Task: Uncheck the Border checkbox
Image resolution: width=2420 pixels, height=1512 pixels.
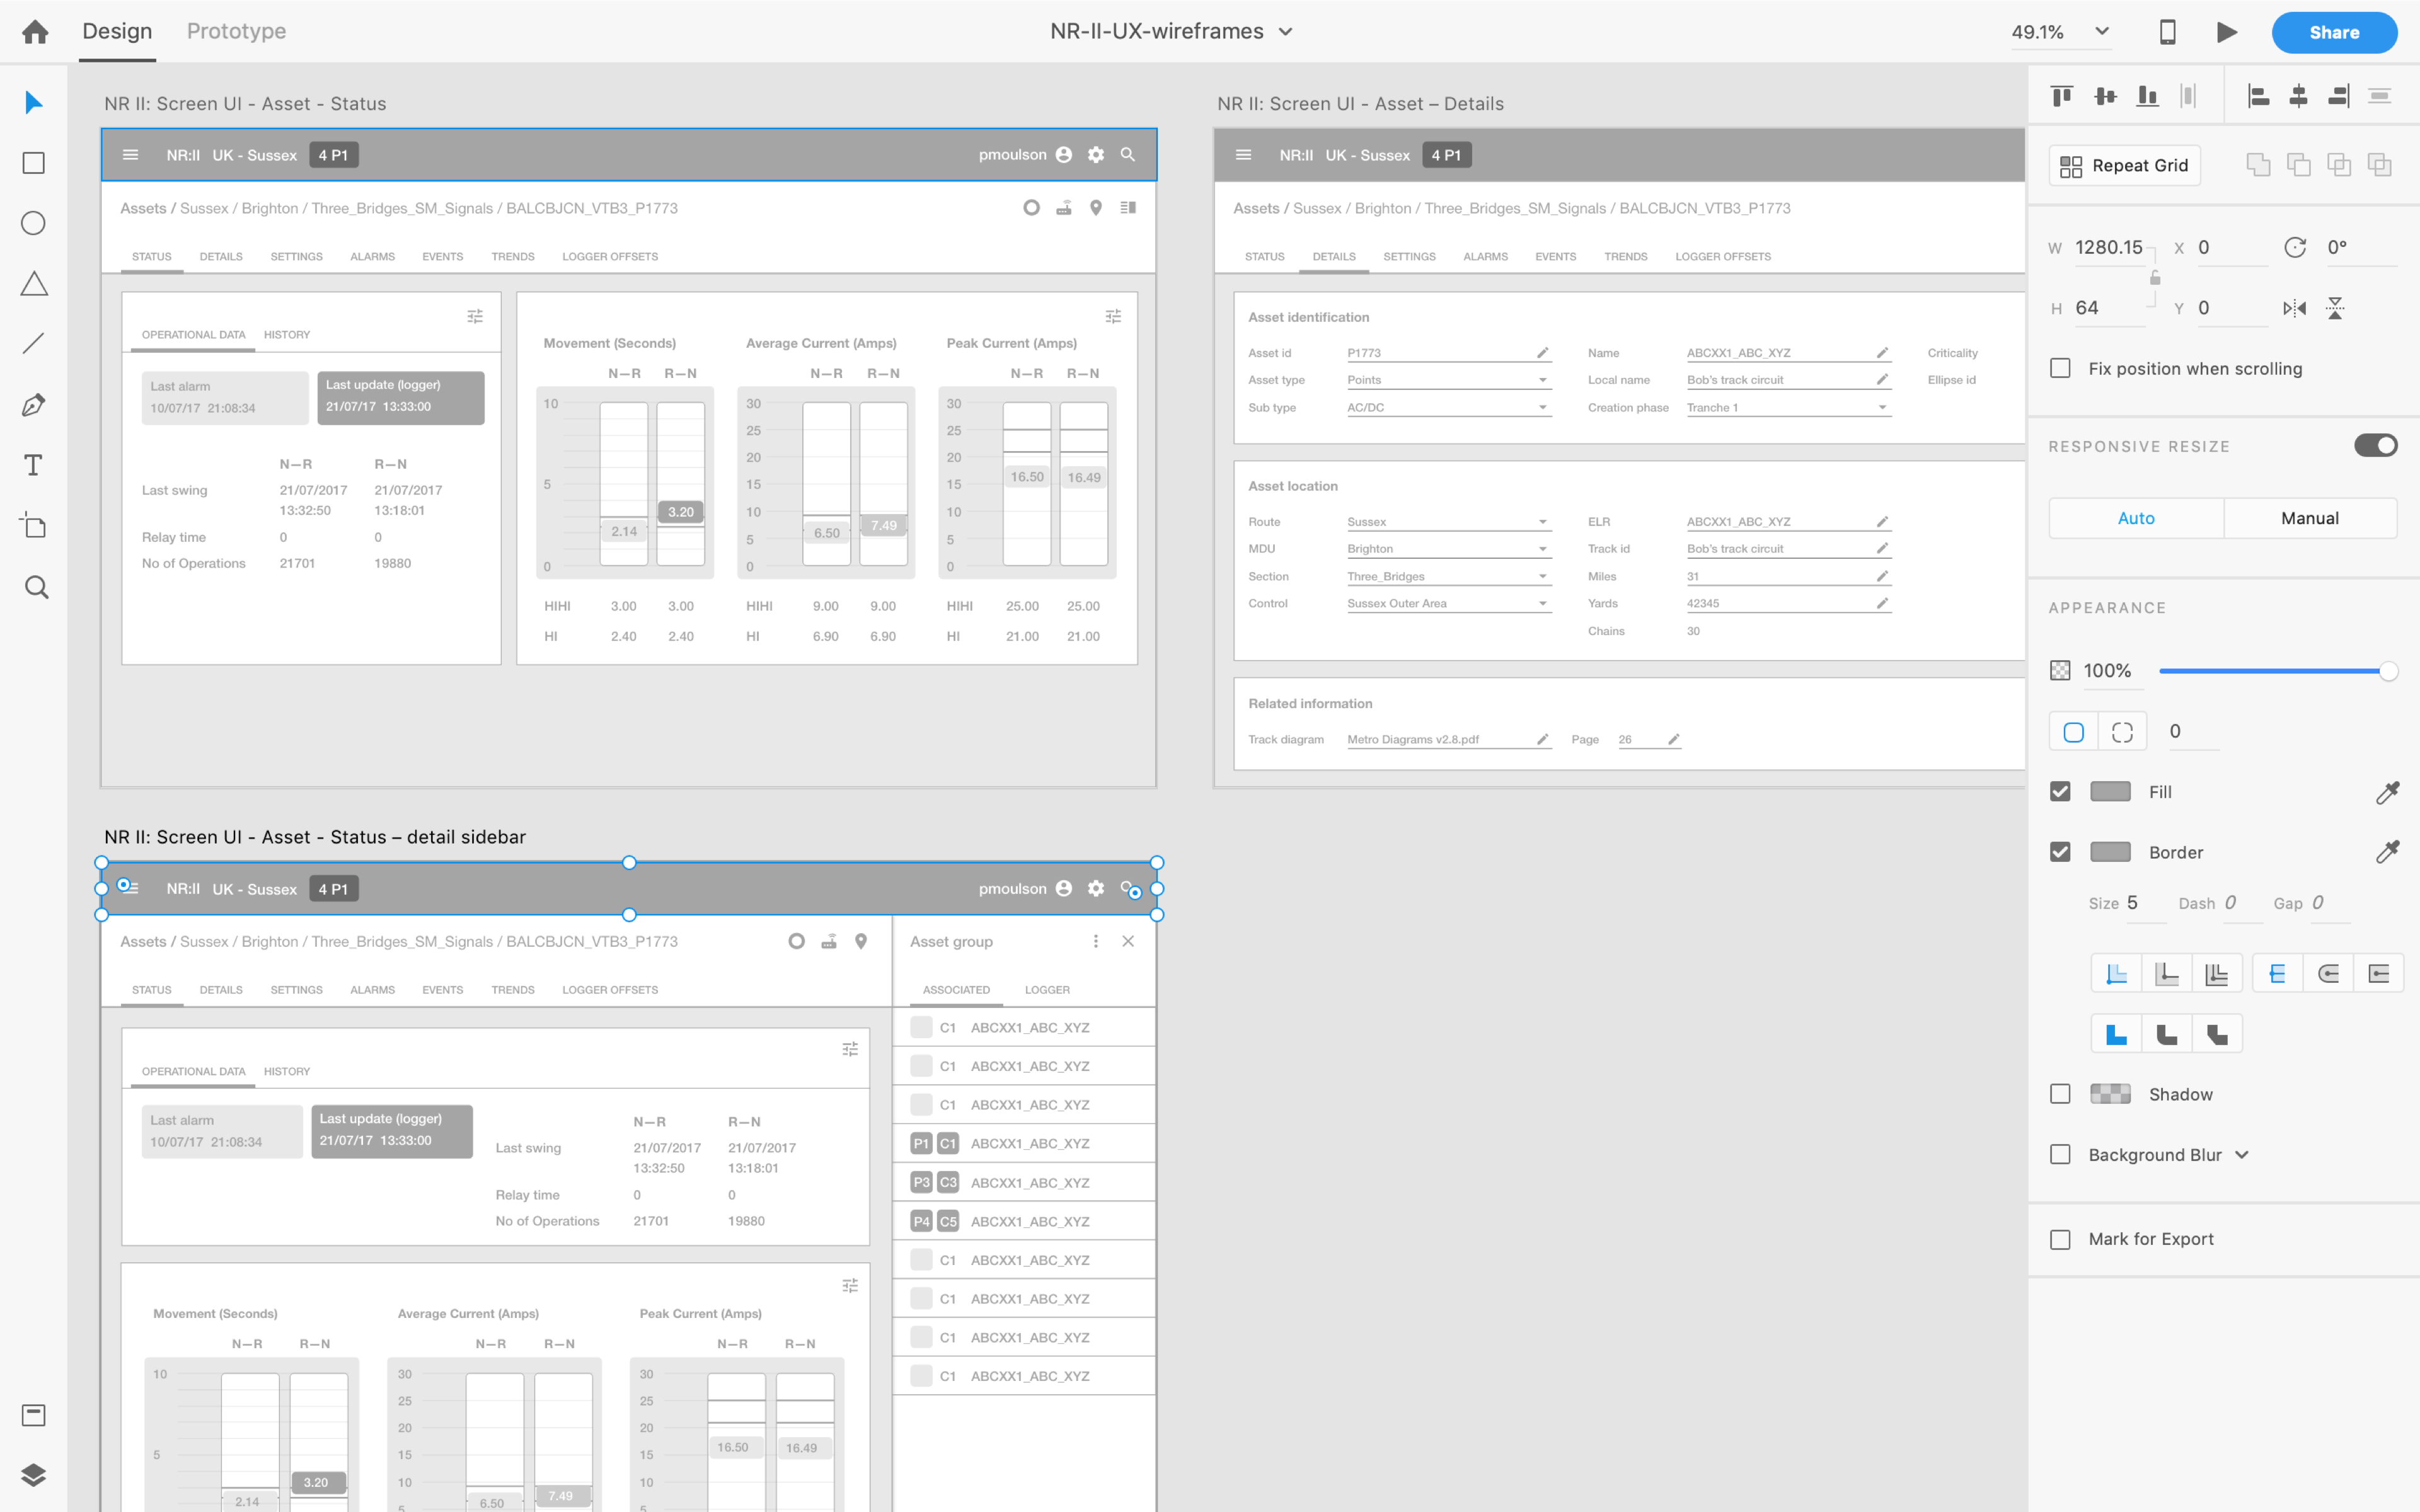Action: click(x=2060, y=852)
